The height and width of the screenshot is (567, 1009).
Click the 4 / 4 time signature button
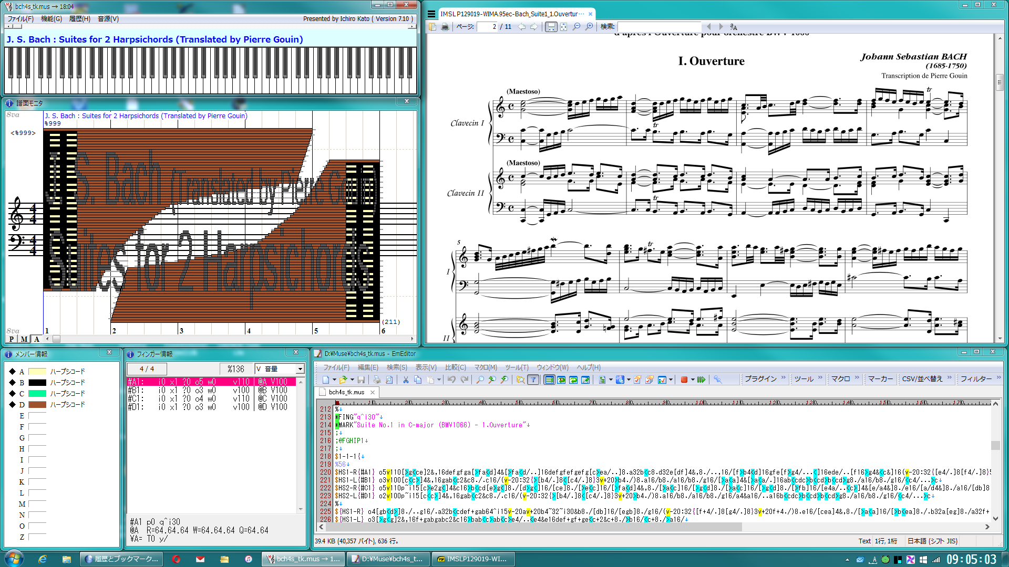[147, 369]
